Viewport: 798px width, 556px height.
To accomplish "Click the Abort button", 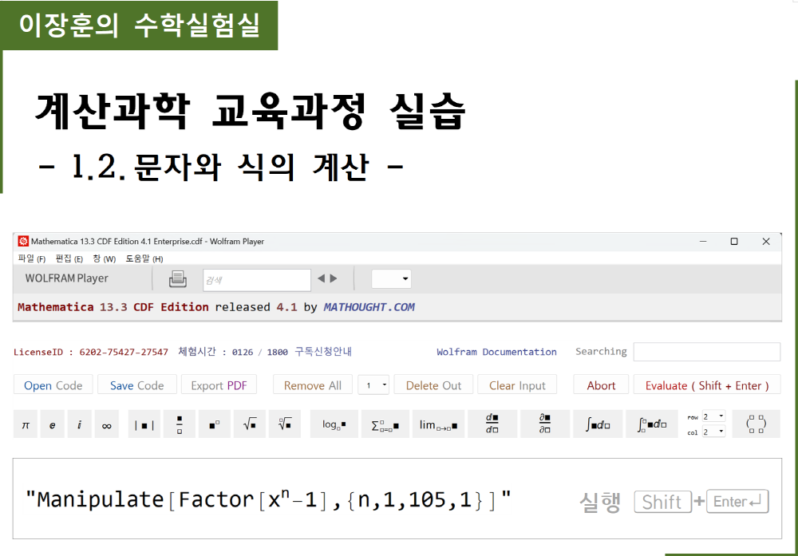I will [x=601, y=385].
